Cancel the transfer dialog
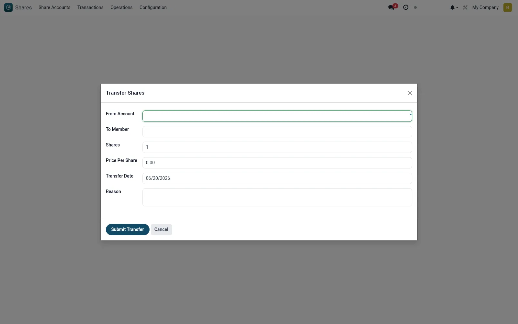 [161, 229]
